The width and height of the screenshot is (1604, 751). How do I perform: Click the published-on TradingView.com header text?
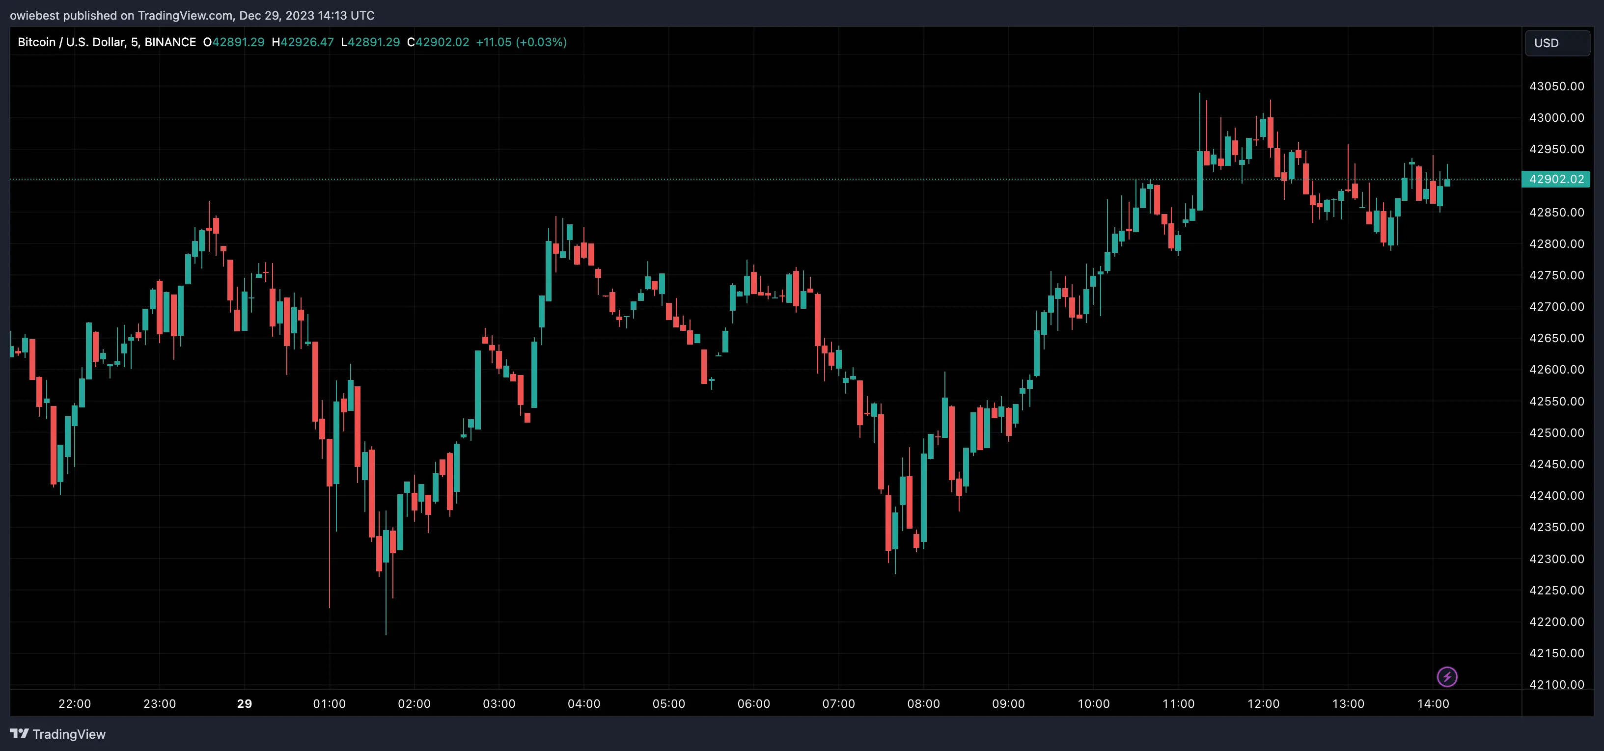coord(193,16)
